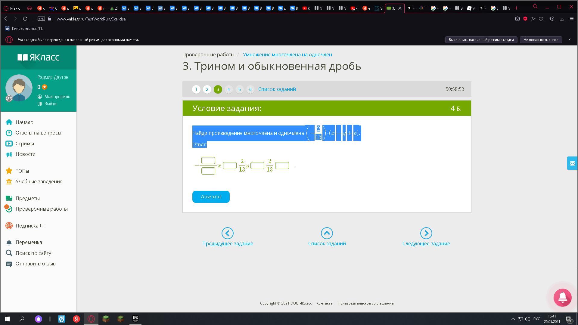Open the envelope message side tab
Viewport: 578px width, 325px height.
pos(572,163)
